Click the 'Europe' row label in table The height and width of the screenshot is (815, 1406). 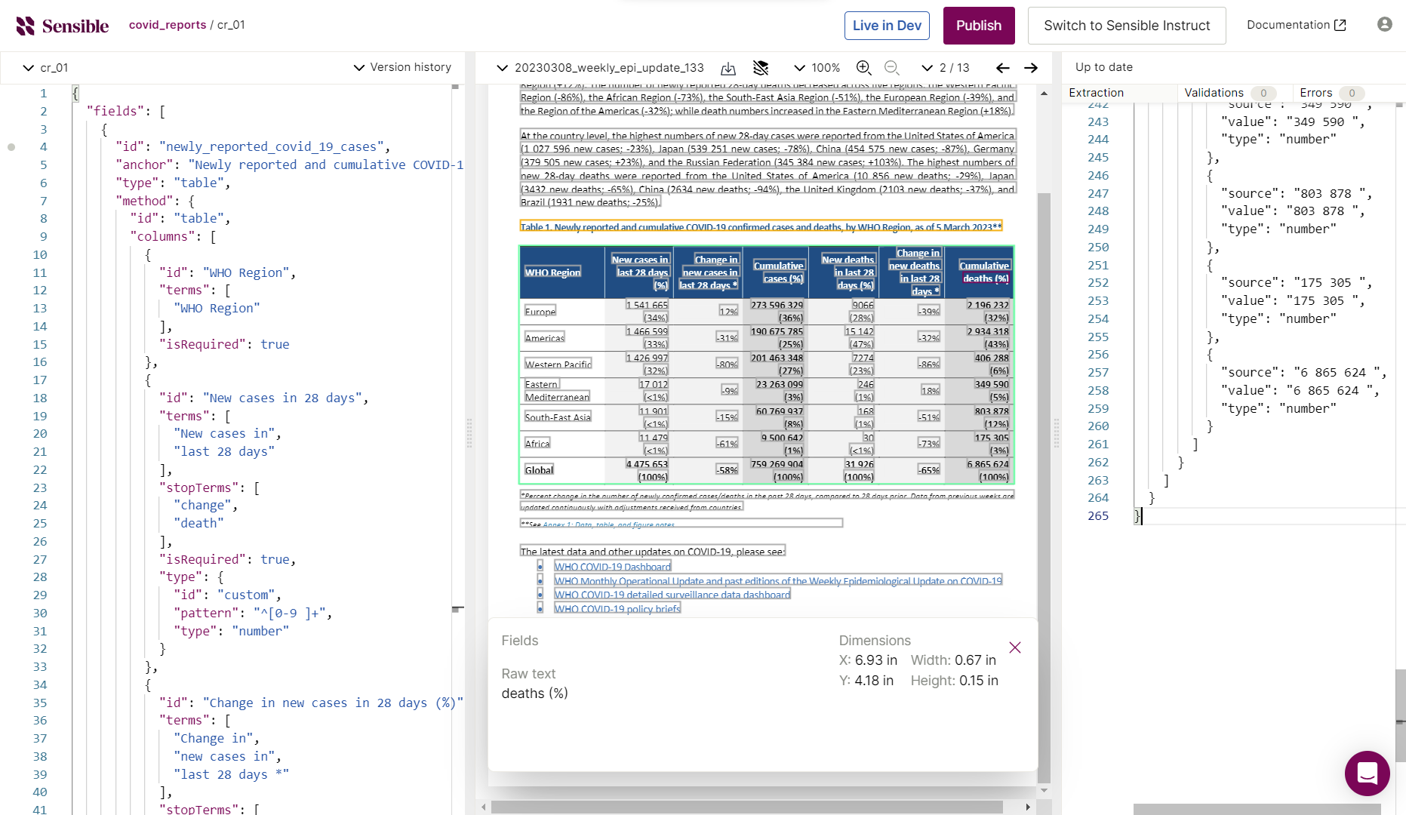click(x=540, y=312)
